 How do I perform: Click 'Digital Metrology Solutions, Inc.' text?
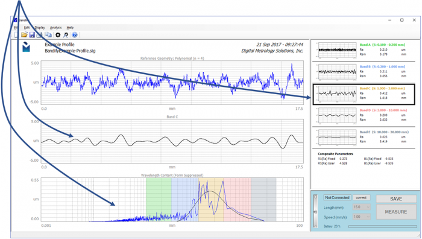[272, 51]
